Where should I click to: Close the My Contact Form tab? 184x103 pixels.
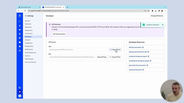point(40,7)
